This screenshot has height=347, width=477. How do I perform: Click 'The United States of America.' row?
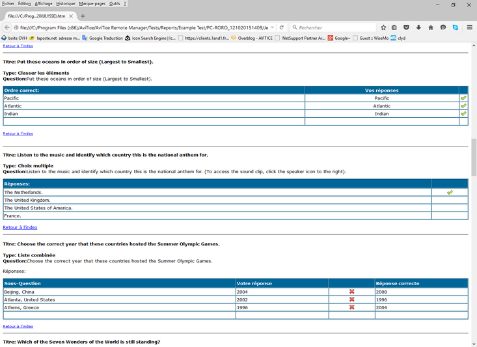[236, 208]
